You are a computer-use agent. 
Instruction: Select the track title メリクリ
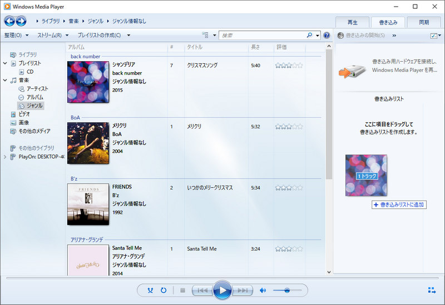(x=194, y=127)
